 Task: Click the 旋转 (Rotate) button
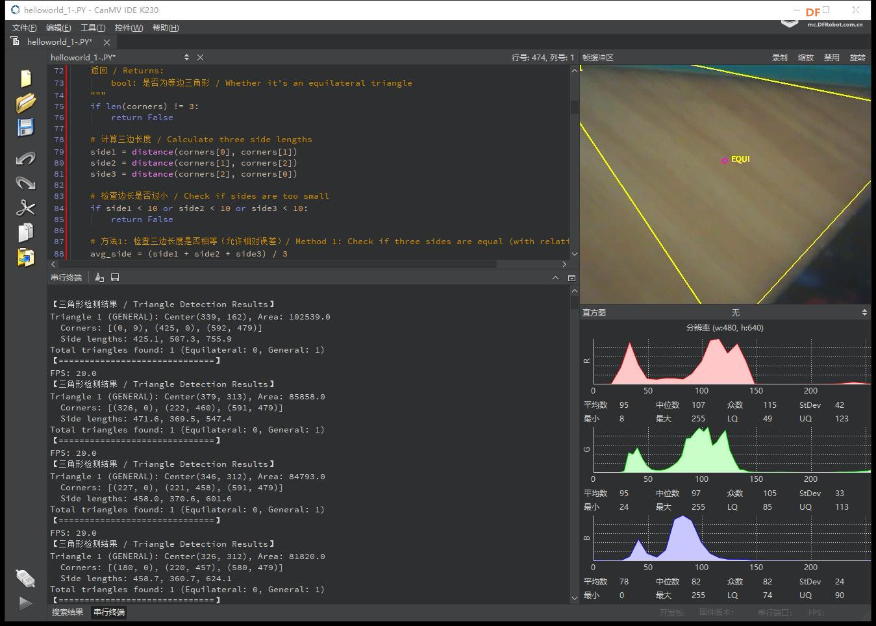857,57
